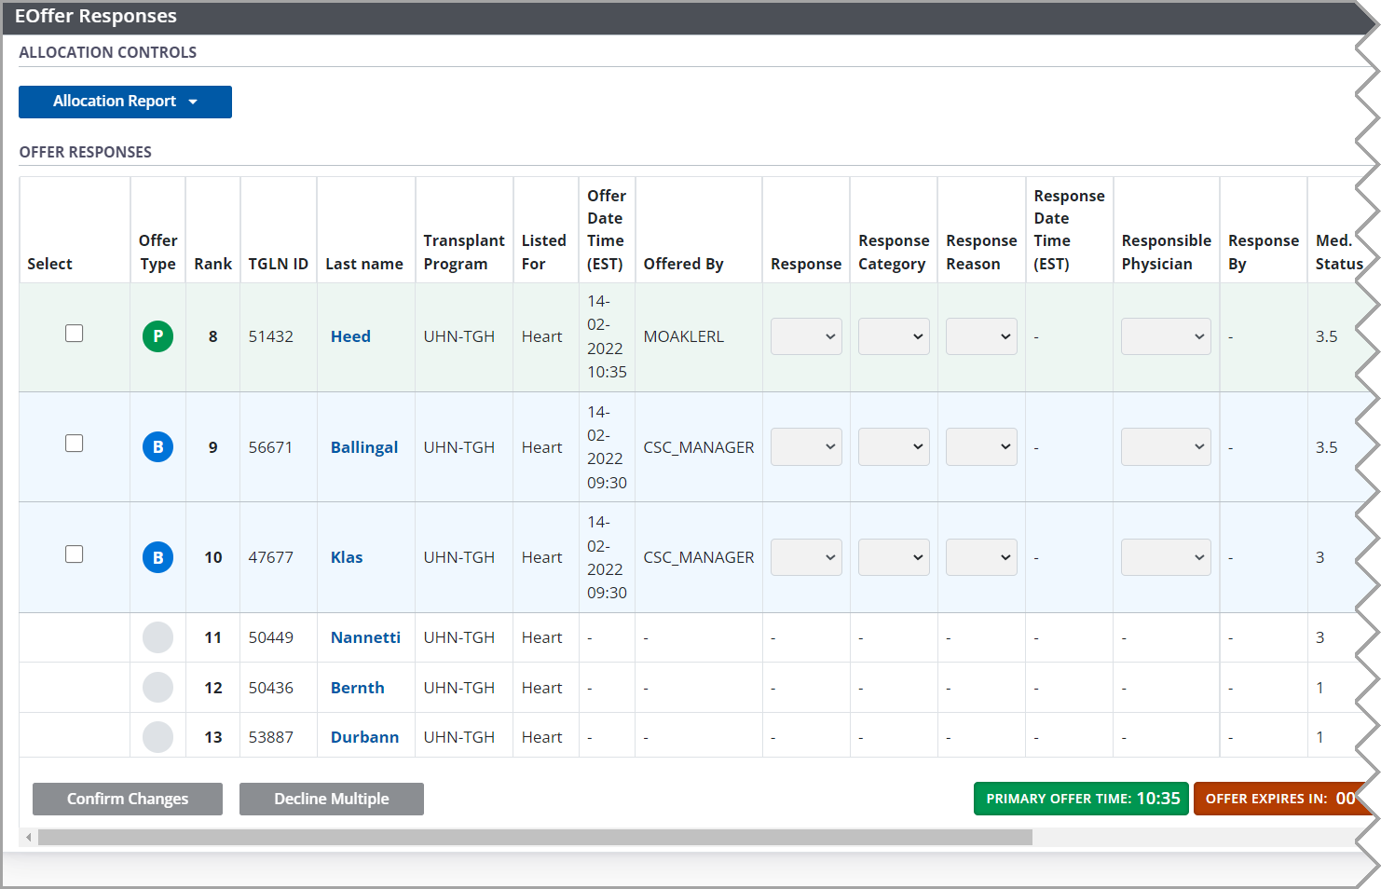This screenshot has height=889, width=1381.
Task: Click the horizontal scrollbar thumb
Action: [x=535, y=838]
